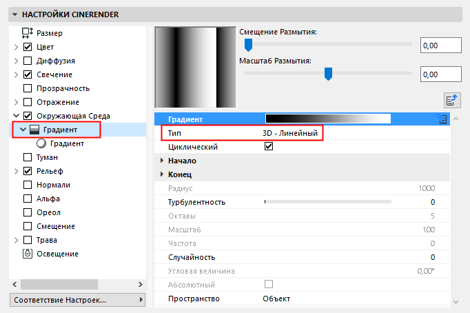Open the Соответствие Настроек button menu
Image resolution: width=470 pixels, height=313 pixels.
(78, 301)
